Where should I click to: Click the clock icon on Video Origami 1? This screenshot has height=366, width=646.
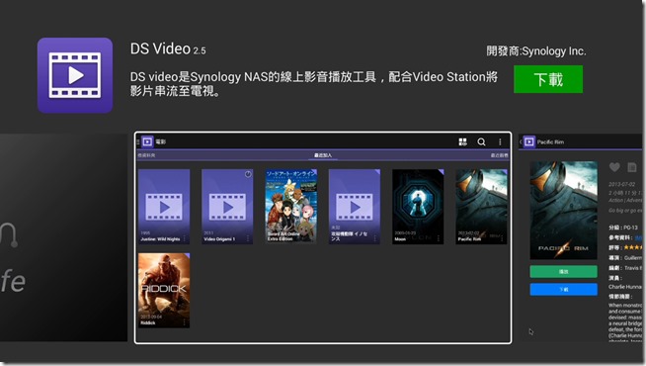coord(248,174)
